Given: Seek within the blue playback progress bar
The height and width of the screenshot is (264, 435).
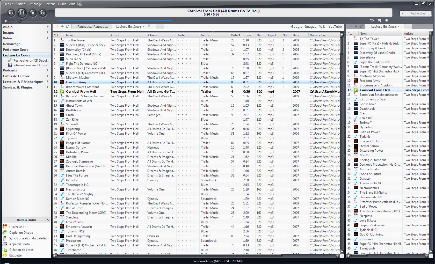Looking at the screenshot, I should (x=114, y=20).
